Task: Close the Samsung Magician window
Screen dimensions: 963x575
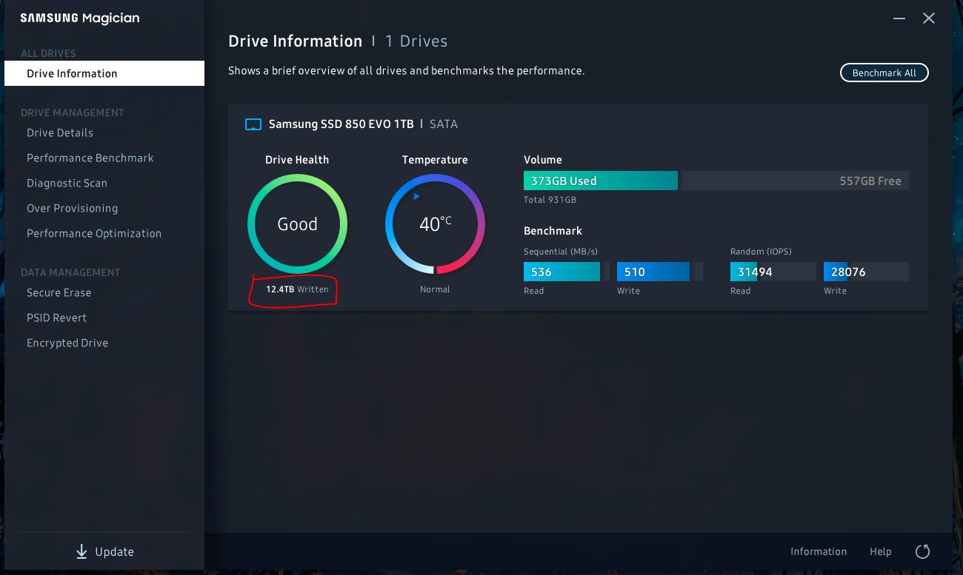Action: tap(929, 19)
